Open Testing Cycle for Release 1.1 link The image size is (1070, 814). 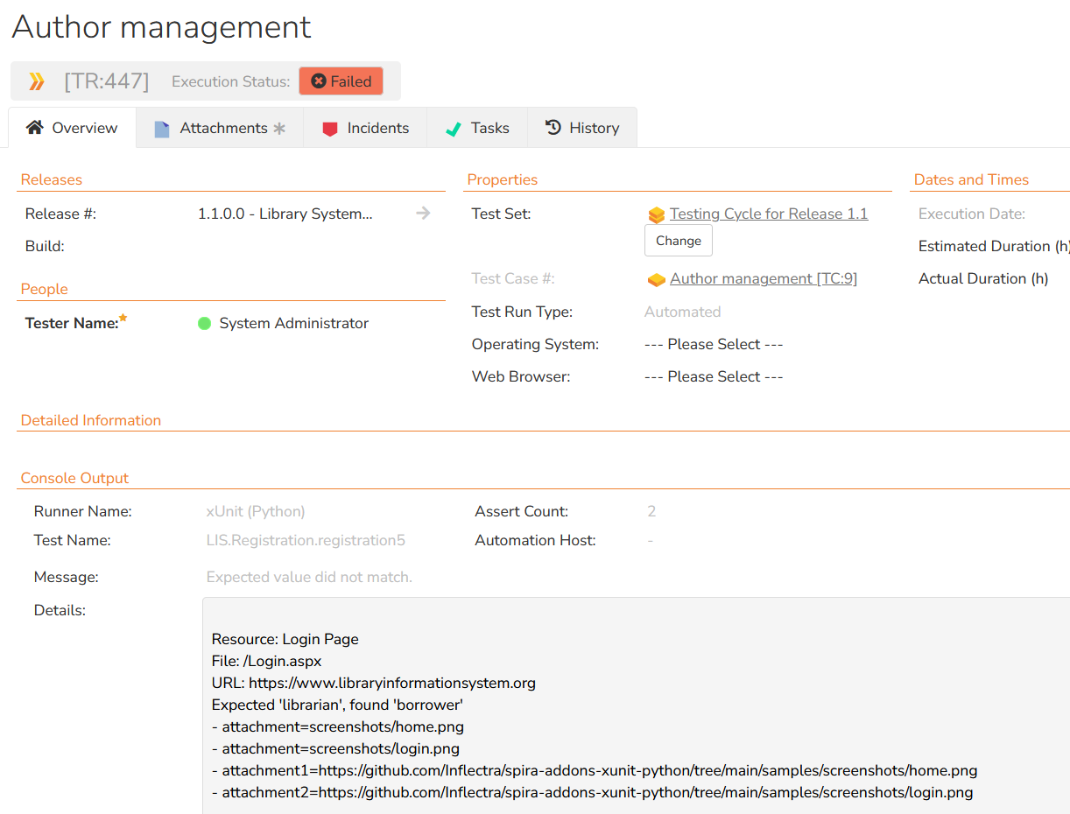pyautogui.click(x=768, y=214)
